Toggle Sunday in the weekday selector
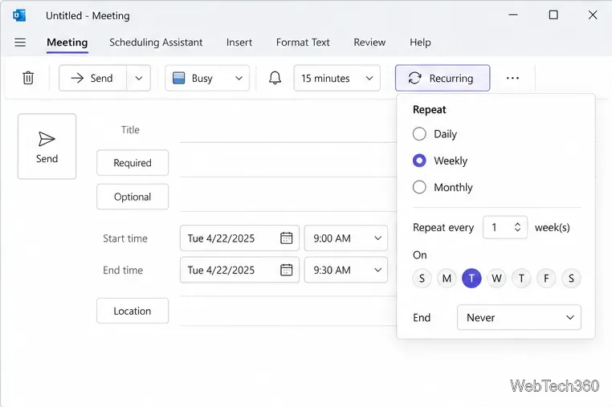Viewport: 612px width, 407px height. [x=422, y=279]
